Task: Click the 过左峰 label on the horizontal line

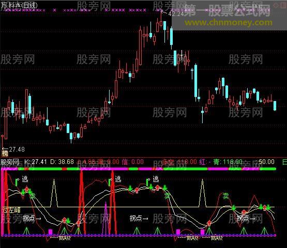Action: tap(11, 210)
